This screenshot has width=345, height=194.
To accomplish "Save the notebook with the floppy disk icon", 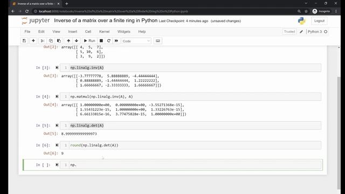I will click(24, 41).
